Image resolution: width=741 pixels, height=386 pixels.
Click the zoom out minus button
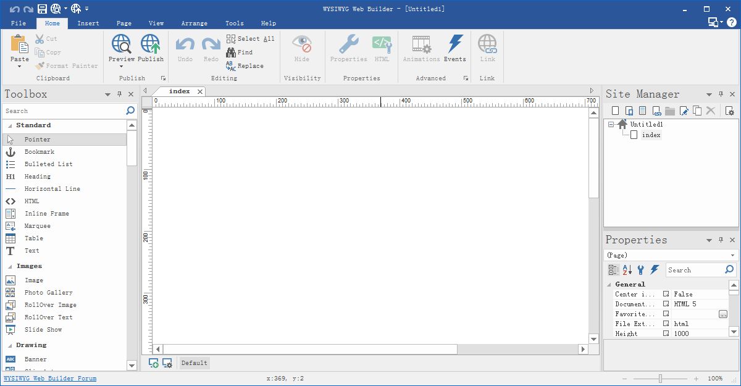[625, 379]
